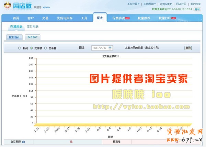
Task: Open the calendar date picker icon
Action: (x=119, y=48)
